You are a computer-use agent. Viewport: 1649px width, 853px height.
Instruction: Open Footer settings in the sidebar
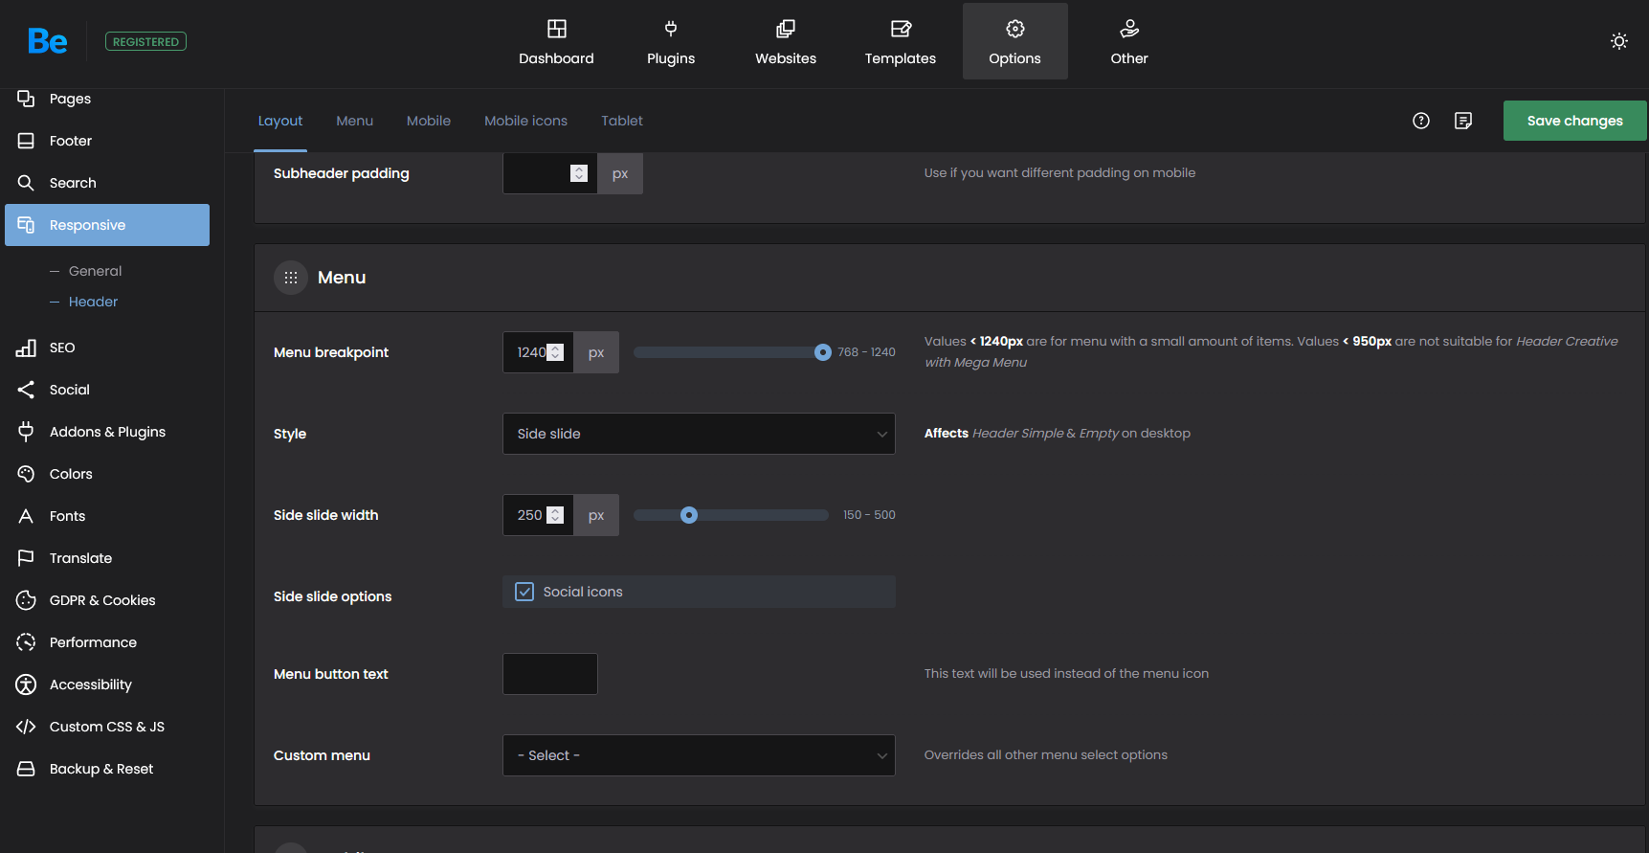click(x=107, y=141)
